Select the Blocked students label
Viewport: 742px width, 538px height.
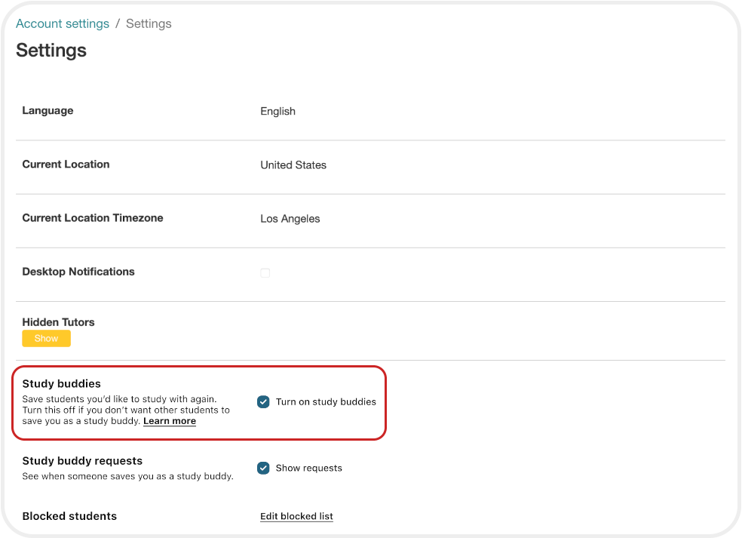click(69, 516)
